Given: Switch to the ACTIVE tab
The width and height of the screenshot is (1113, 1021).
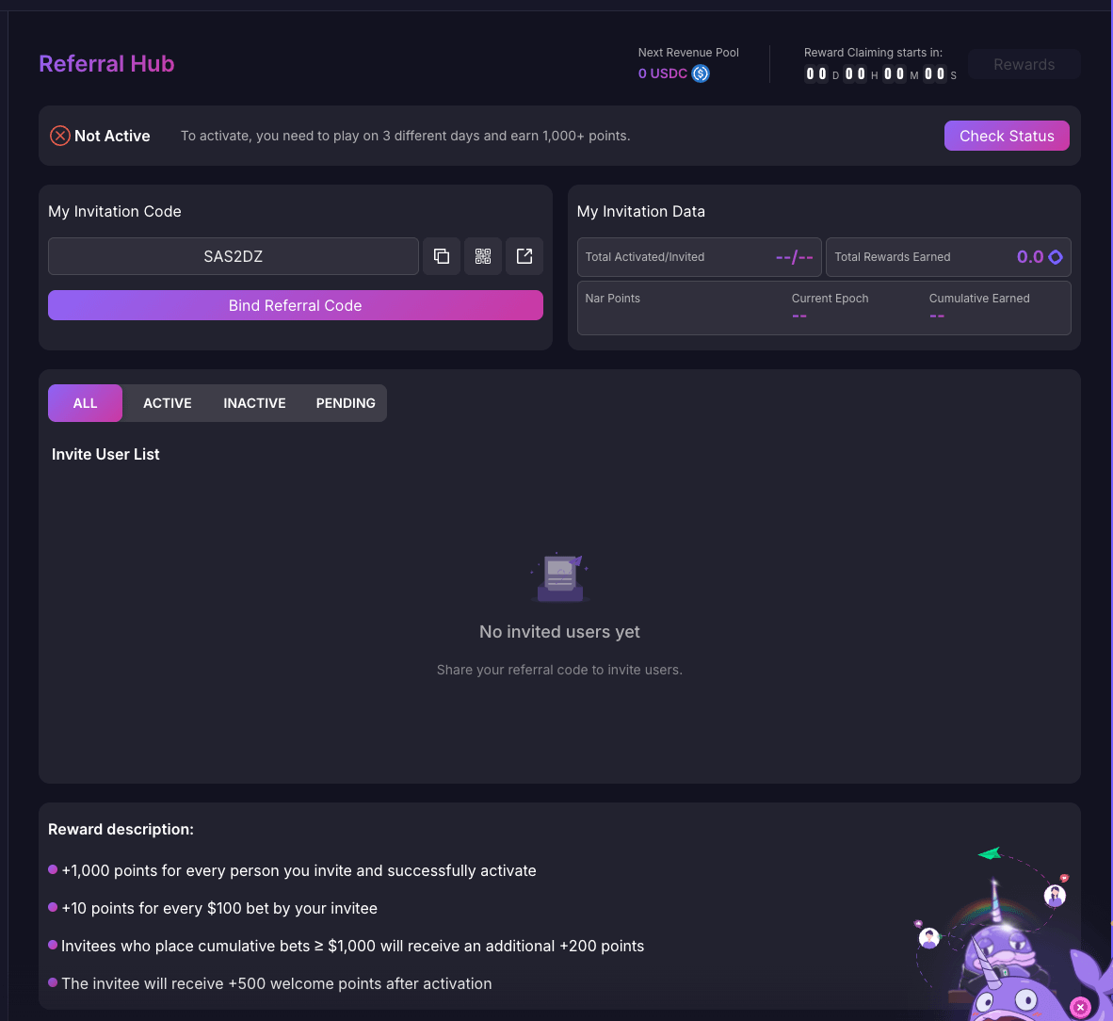Looking at the screenshot, I should 168,403.
